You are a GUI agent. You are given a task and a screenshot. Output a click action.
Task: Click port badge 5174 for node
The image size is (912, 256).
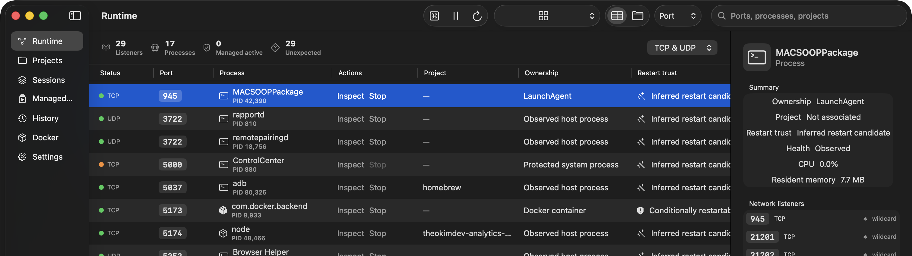coord(173,234)
